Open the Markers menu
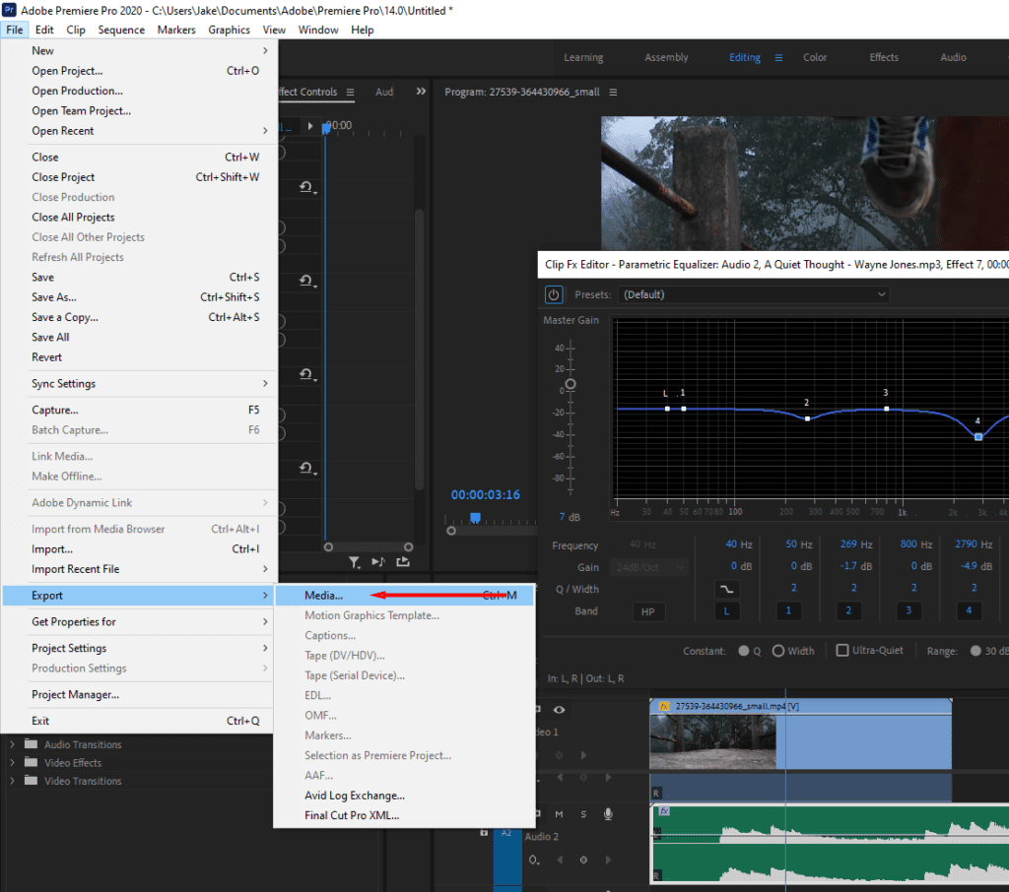Image resolution: width=1009 pixels, height=892 pixels. 176,30
